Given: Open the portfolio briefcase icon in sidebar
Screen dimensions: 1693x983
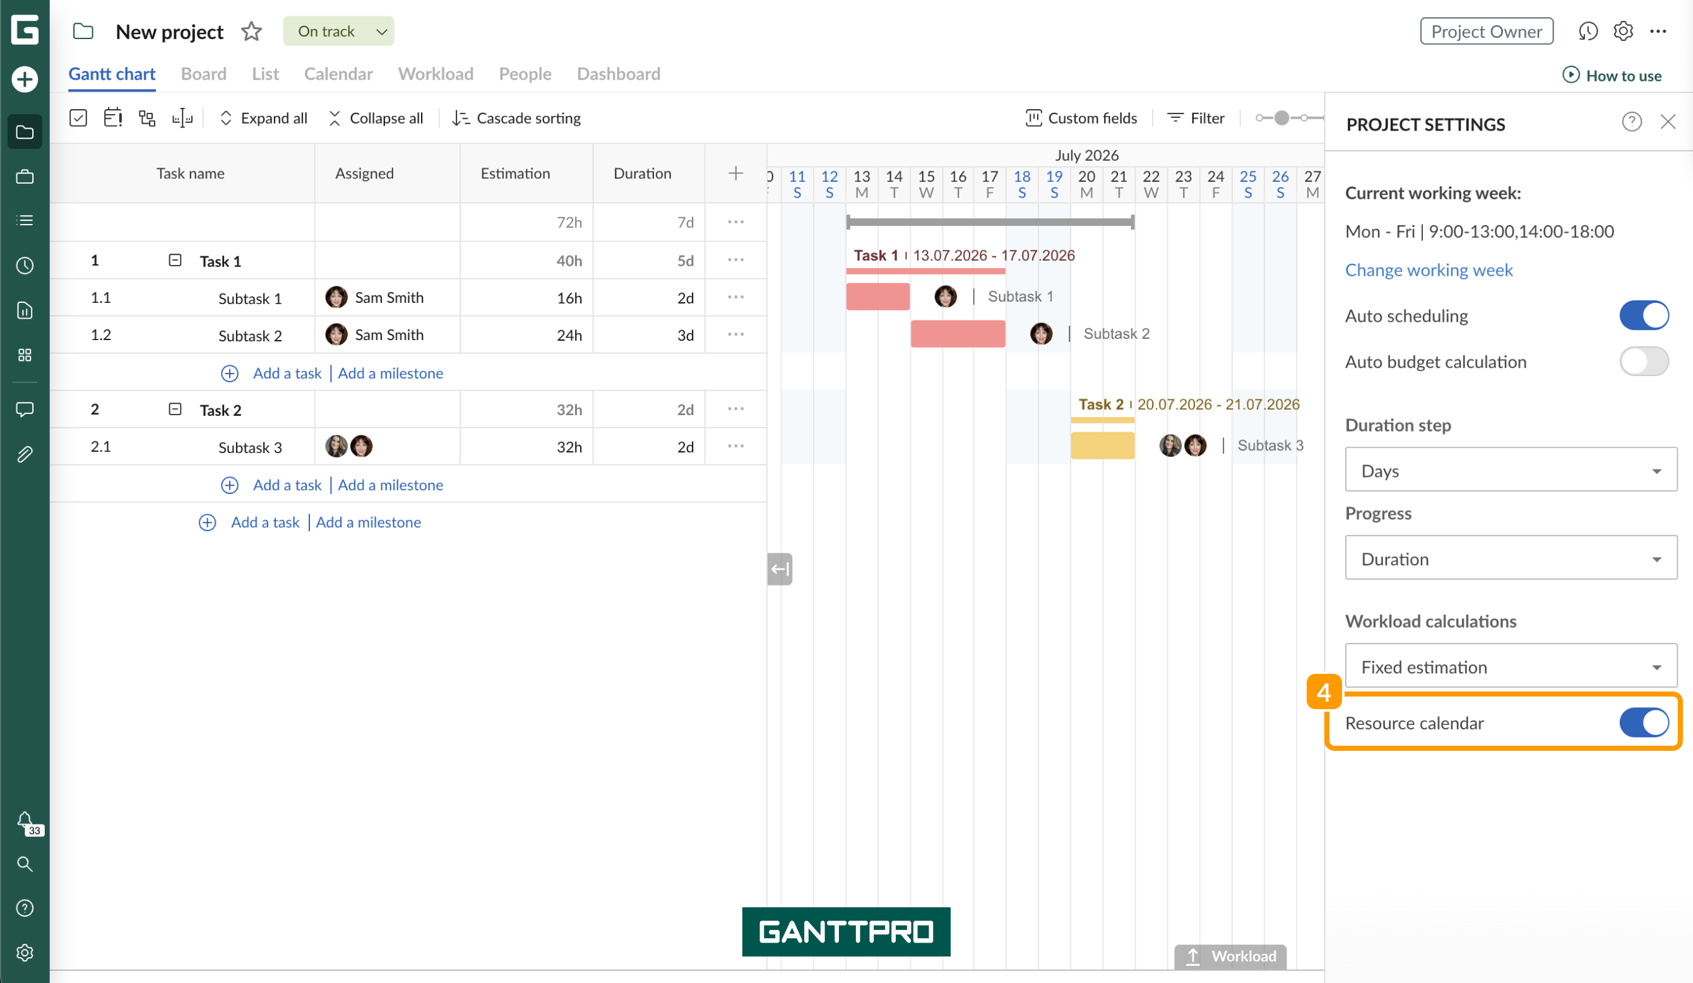Looking at the screenshot, I should (25, 177).
